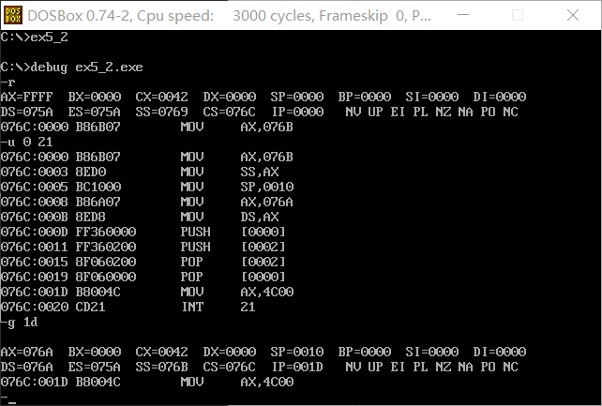Click the PUSH [0000] instruction line
This screenshot has width=602, height=406.
pyautogui.click(x=143, y=232)
